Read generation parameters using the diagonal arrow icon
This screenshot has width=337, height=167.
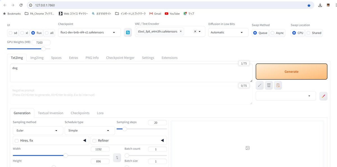click(x=259, y=85)
